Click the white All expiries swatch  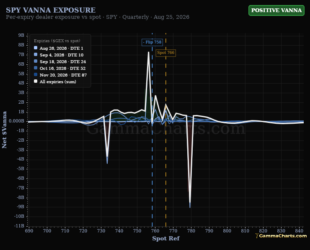36,81
